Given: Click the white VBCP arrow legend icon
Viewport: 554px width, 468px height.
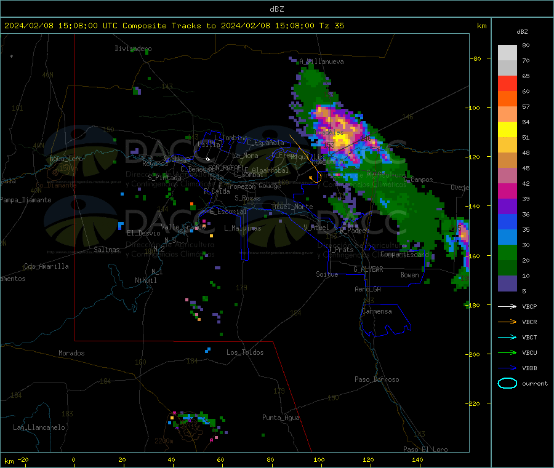Looking at the screenshot, I should 507,306.
